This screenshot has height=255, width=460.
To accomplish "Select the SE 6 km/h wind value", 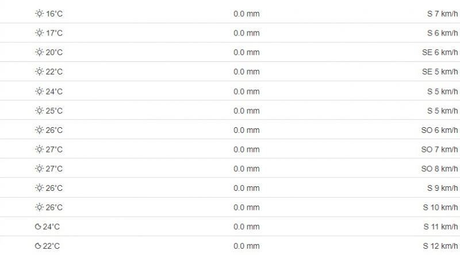I will tap(438, 53).
